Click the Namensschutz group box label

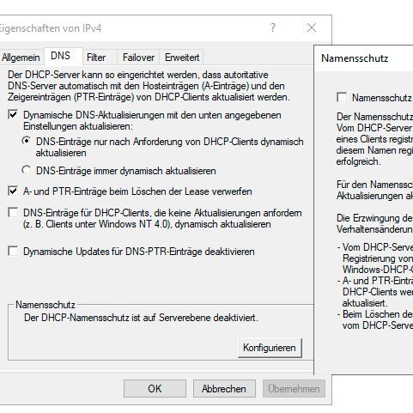pos(46,305)
